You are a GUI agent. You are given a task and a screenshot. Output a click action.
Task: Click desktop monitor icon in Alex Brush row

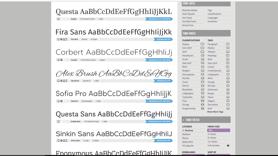[x=58, y=81]
